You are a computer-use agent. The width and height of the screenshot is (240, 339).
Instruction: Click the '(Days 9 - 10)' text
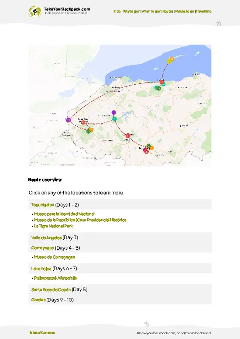[x=60, y=300]
